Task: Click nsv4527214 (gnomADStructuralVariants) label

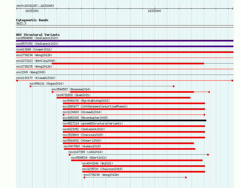Action: tap(93, 123)
